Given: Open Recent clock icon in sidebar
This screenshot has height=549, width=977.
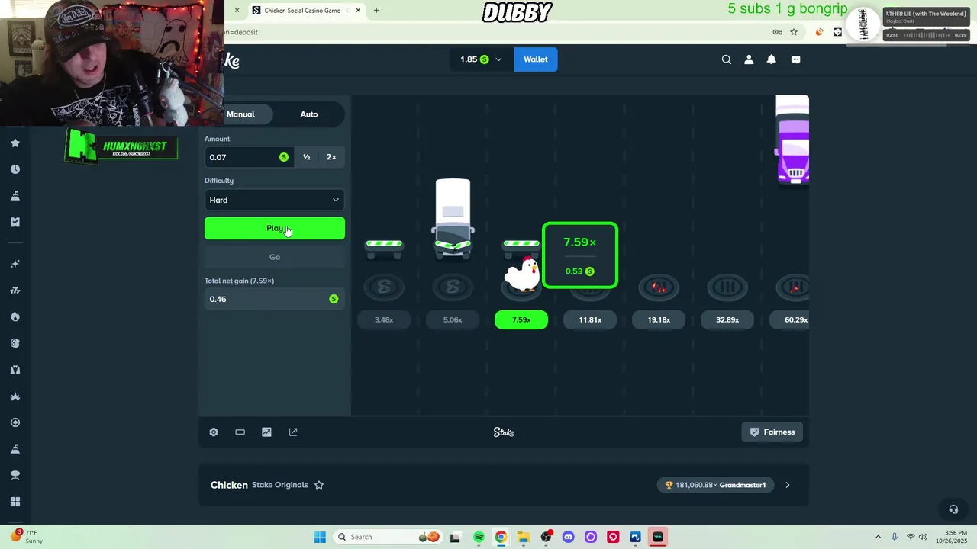Looking at the screenshot, I should 15,169.
